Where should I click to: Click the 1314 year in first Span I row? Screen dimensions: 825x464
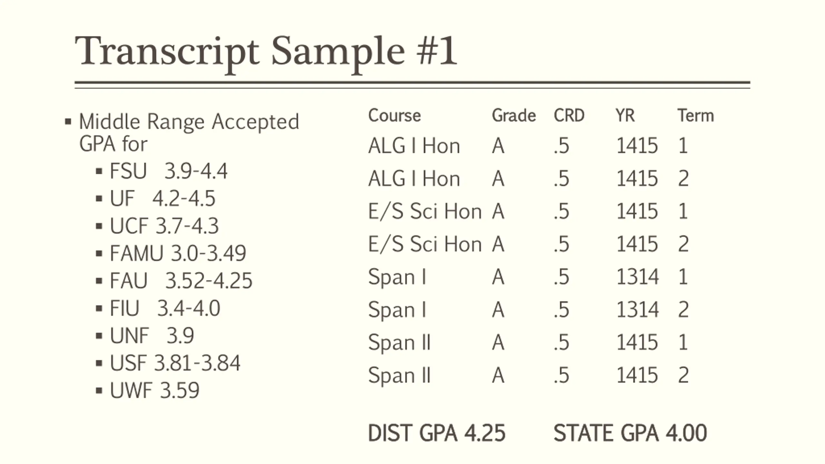[637, 277]
